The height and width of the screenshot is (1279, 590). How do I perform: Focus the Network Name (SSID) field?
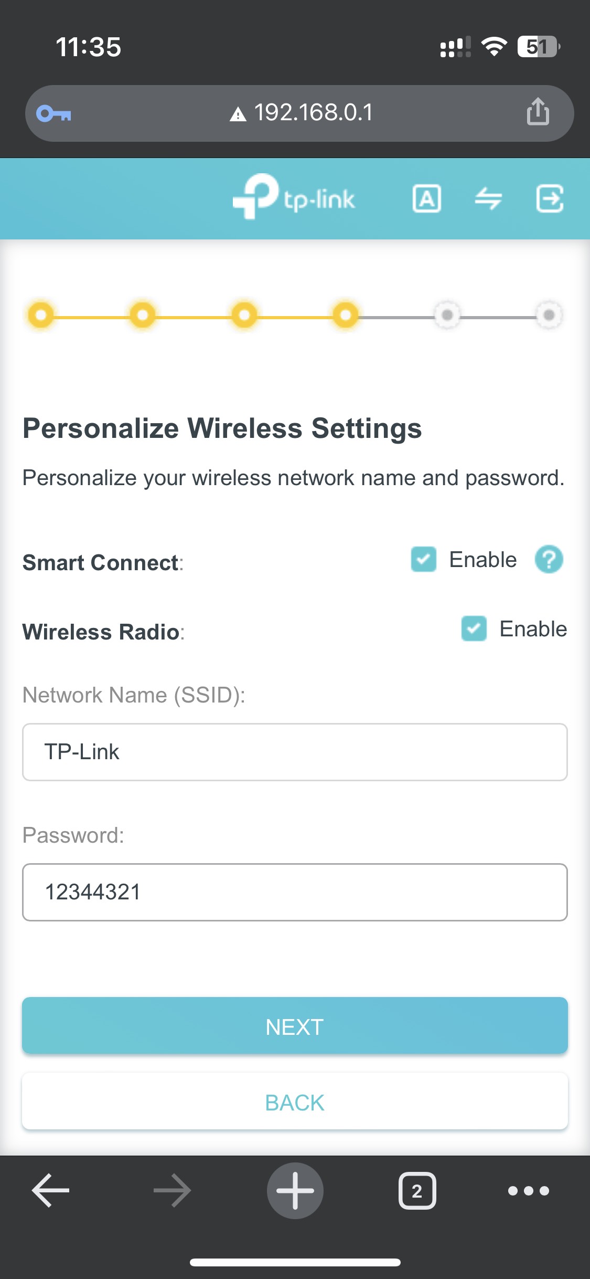coord(295,752)
